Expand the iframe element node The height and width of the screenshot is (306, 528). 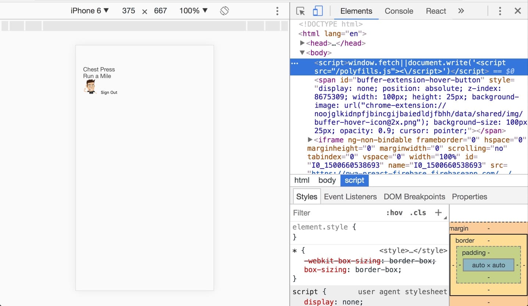310,140
